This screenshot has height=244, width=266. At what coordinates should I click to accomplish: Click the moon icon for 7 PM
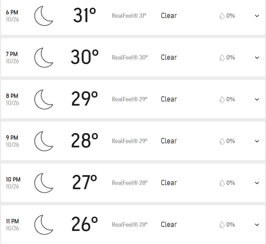[44, 57]
